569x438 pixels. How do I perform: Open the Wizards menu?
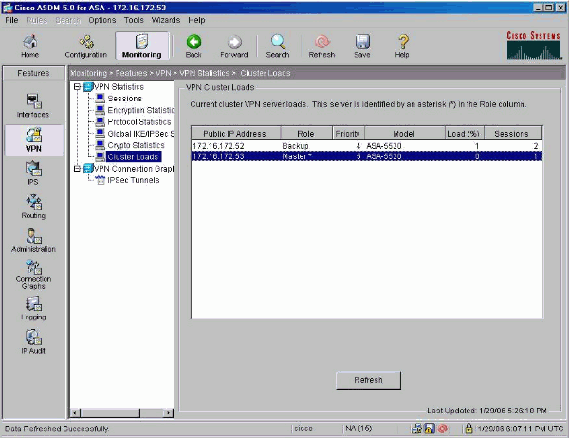(x=166, y=19)
